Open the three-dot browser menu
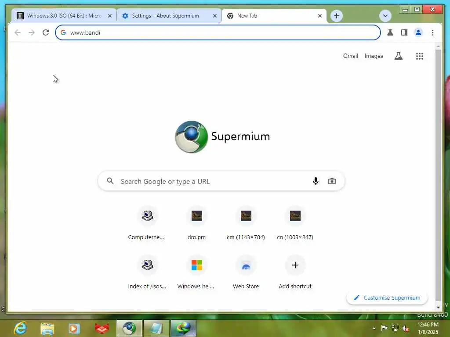This screenshot has height=337, width=450. click(432, 32)
